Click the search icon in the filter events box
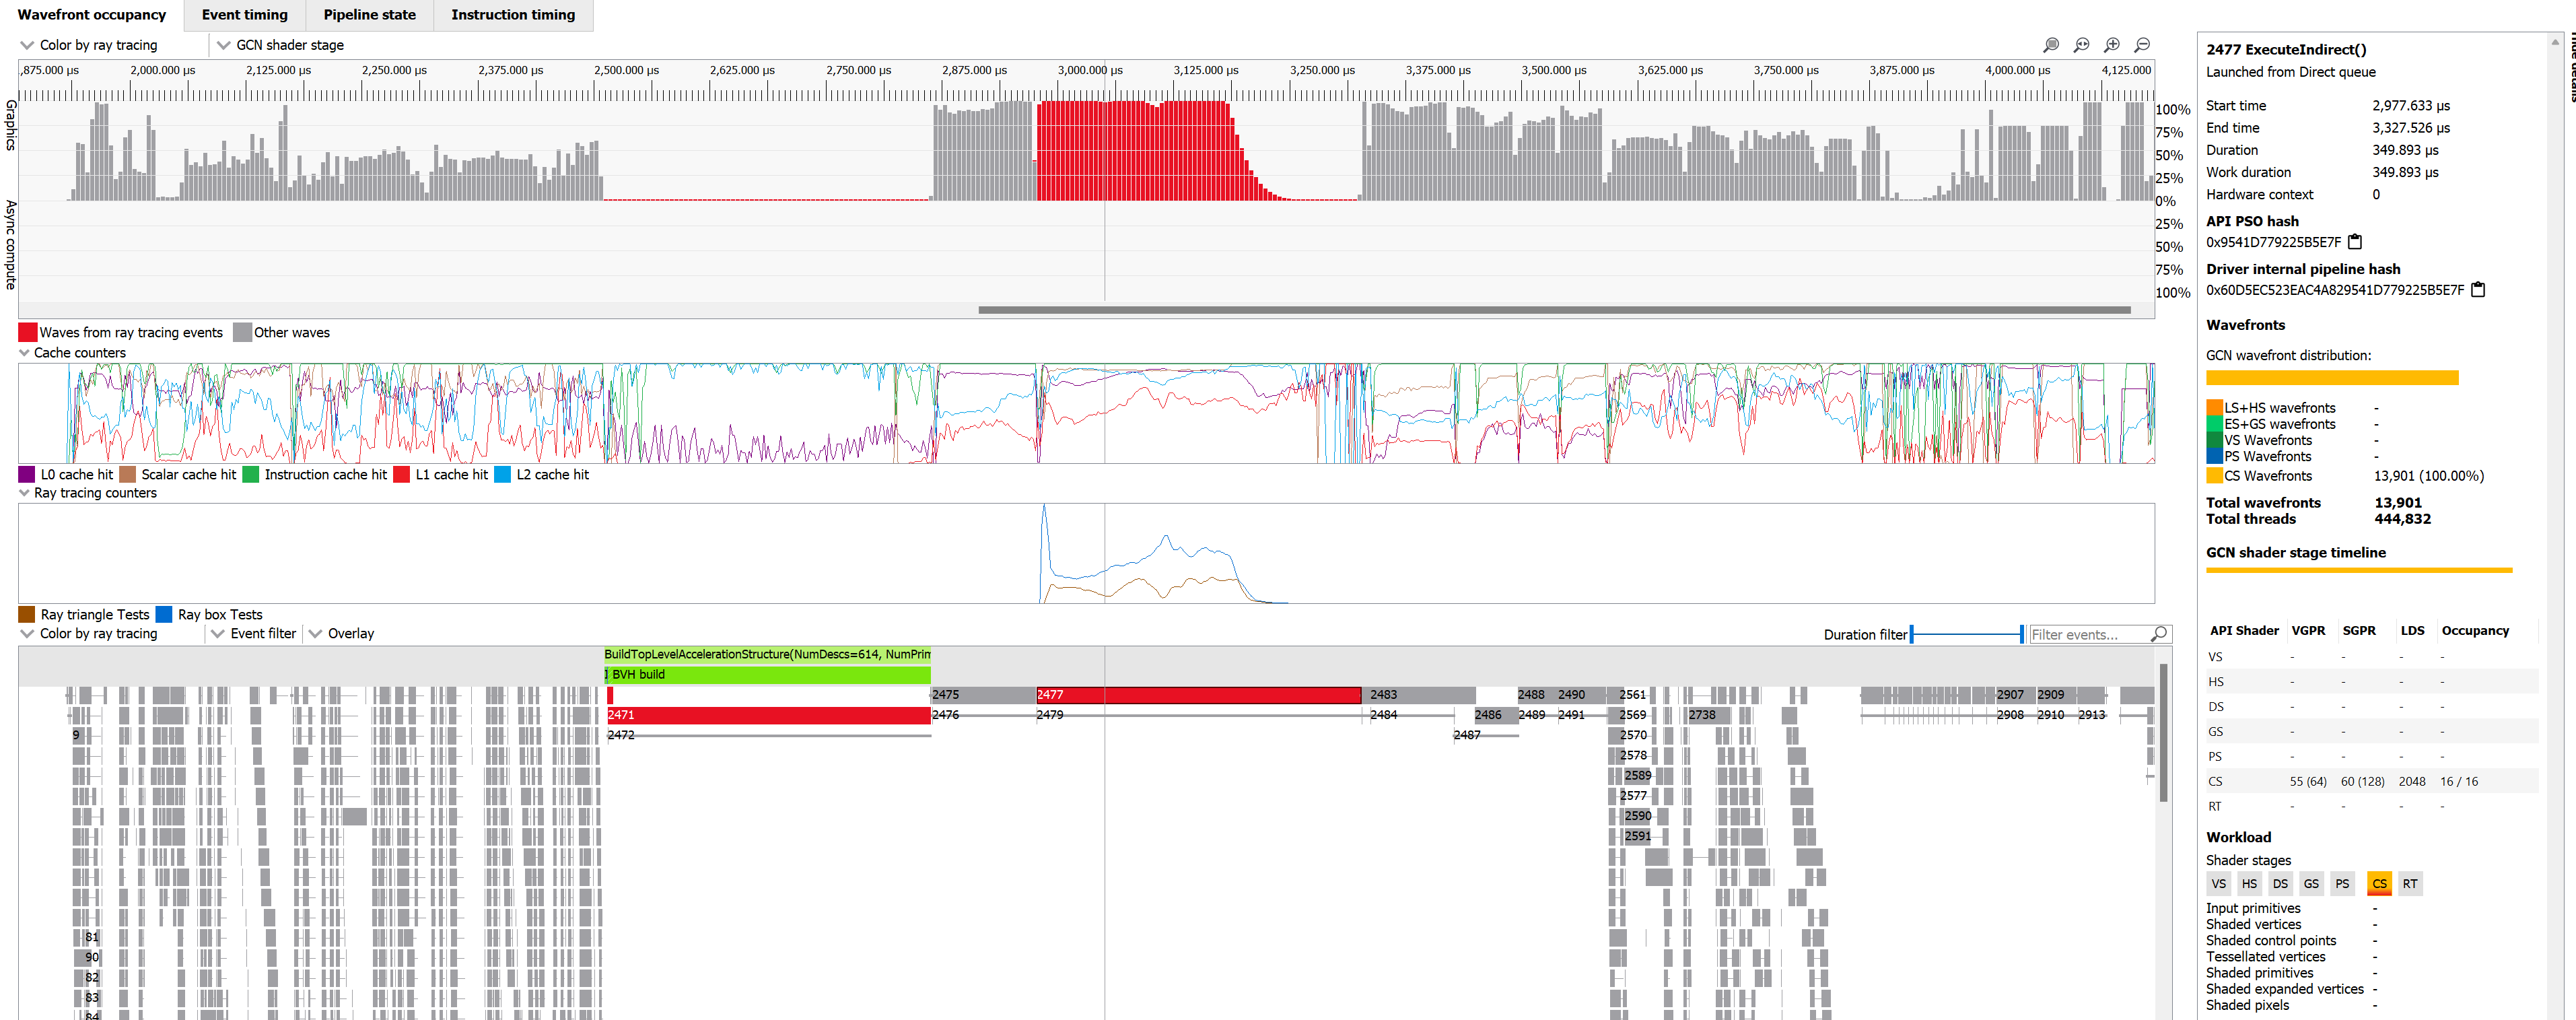Image resolution: width=2576 pixels, height=1020 pixels. pyautogui.click(x=2159, y=634)
